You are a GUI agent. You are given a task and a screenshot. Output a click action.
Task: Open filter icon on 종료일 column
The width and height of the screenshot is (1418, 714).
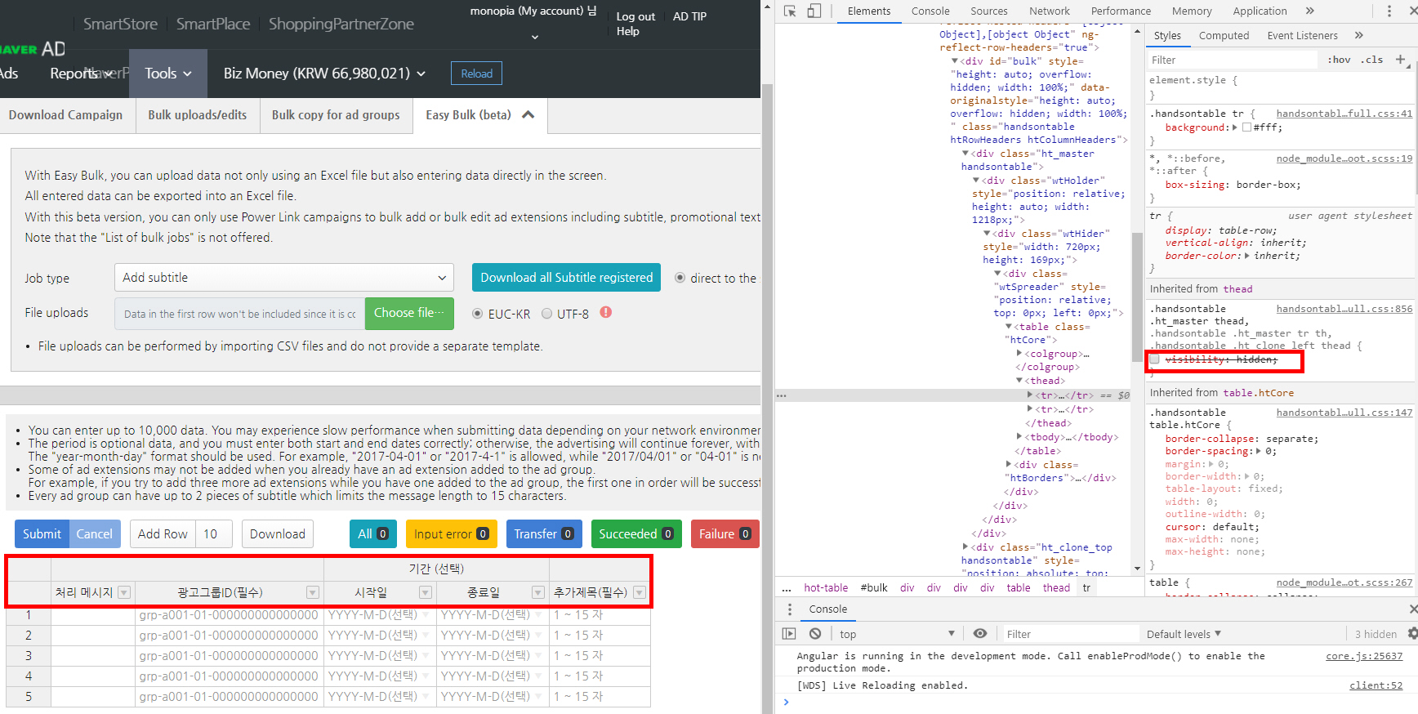[x=538, y=593]
